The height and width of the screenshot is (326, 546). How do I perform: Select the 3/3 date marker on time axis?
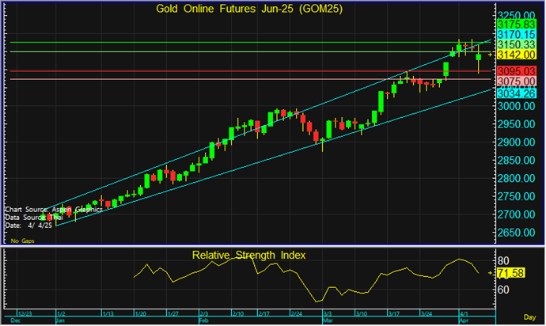(x=328, y=314)
